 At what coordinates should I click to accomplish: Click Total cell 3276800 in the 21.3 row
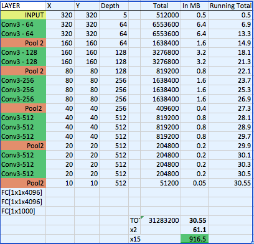161,62
